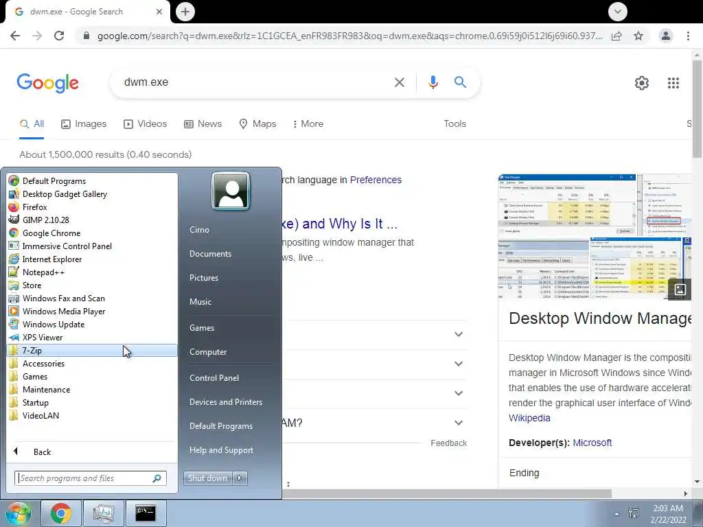This screenshot has height=527, width=703.
Task: Open the Chrome profile avatar menu
Action: click(666, 36)
